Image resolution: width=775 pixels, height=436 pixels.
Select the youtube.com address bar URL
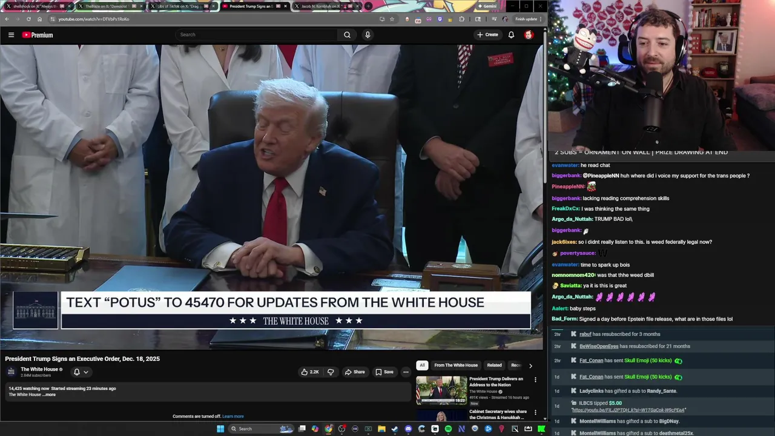click(94, 19)
